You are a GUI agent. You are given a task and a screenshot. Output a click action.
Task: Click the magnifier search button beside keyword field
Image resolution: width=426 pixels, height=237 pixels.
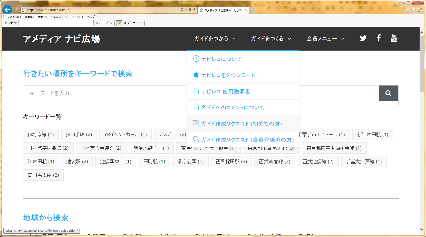[389, 93]
